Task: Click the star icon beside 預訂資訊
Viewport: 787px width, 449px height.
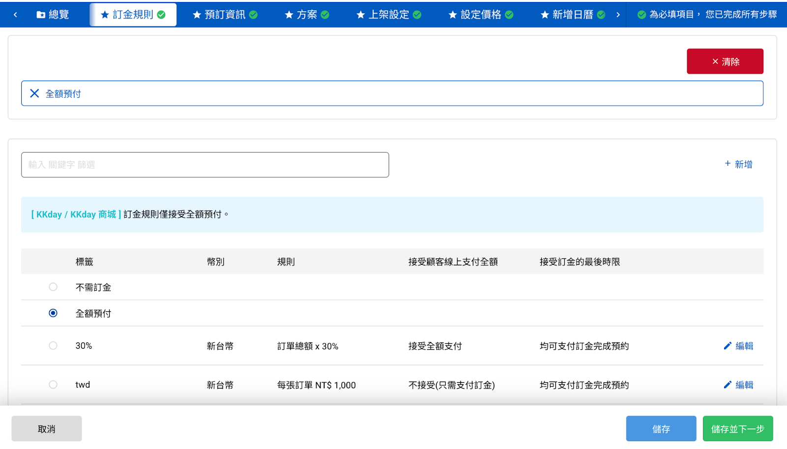Action: pyautogui.click(x=197, y=15)
